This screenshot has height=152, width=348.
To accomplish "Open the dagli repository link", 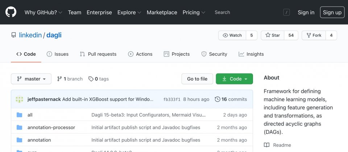I will click(54, 35).
